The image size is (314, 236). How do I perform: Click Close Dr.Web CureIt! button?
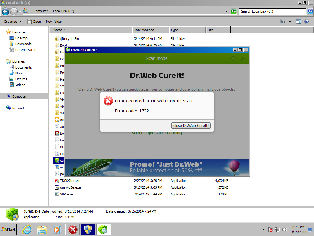click(191, 125)
